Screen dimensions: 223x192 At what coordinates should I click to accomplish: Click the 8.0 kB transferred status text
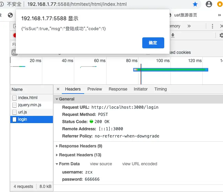pyautogui.click(x=45, y=187)
